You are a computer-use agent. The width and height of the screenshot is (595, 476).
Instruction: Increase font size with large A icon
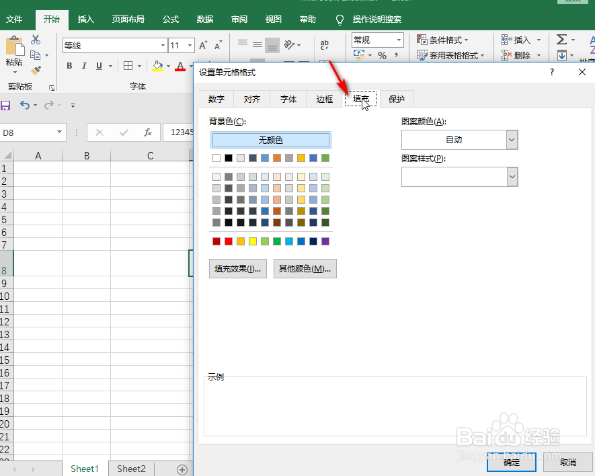point(204,46)
